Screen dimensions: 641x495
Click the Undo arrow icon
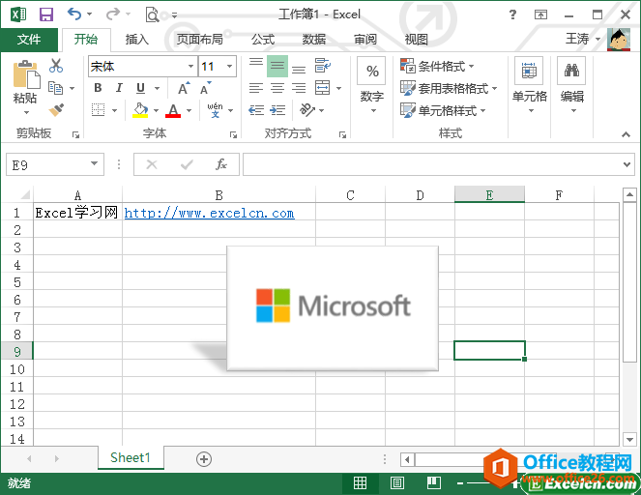point(74,15)
